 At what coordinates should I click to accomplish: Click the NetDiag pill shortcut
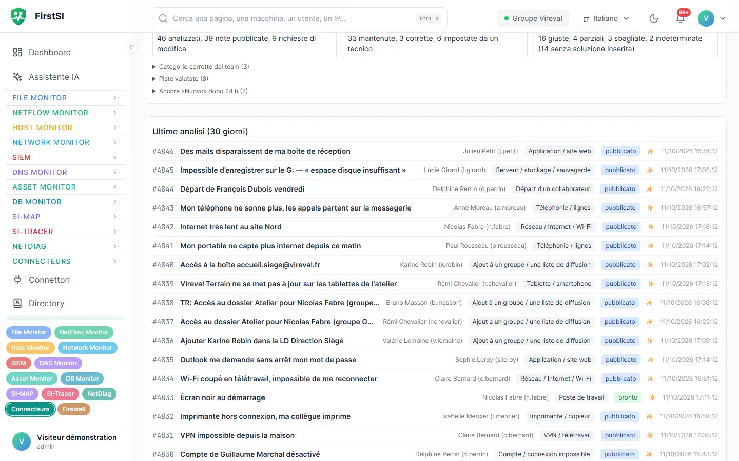99,394
